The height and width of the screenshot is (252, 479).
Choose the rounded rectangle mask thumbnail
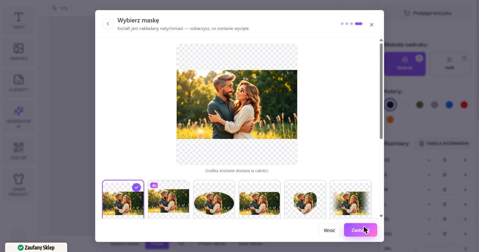click(x=260, y=199)
